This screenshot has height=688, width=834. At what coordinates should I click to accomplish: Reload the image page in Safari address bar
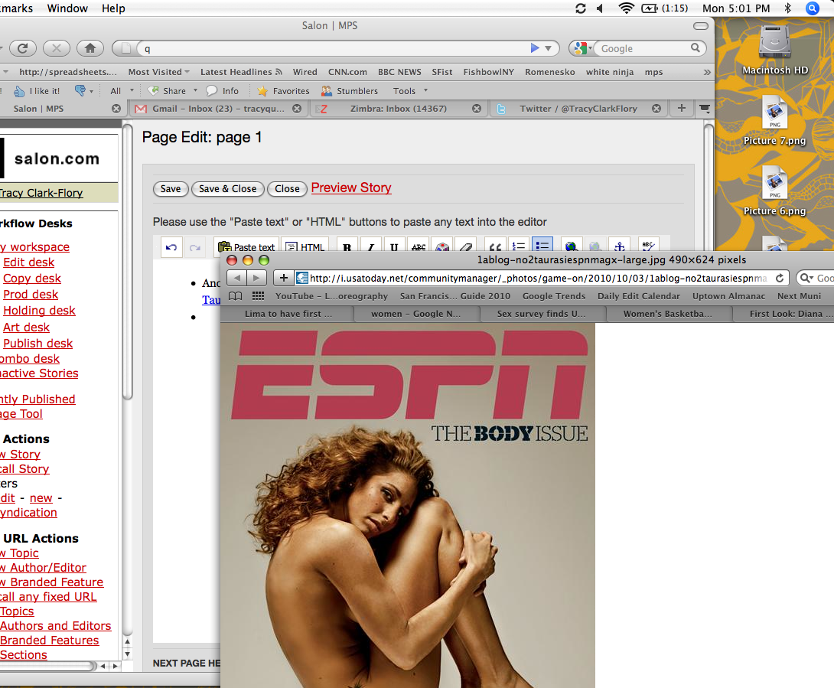click(x=780, y=279)
